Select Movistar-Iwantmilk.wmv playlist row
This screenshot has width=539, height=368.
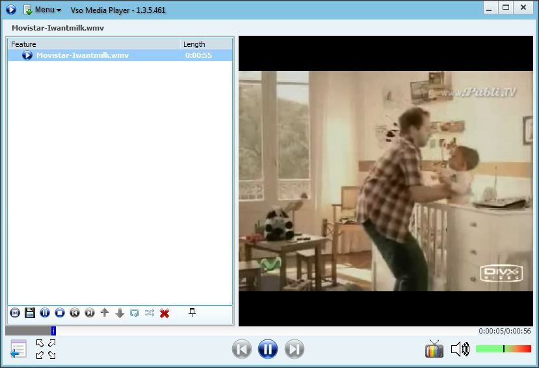(x=120, y=55)
